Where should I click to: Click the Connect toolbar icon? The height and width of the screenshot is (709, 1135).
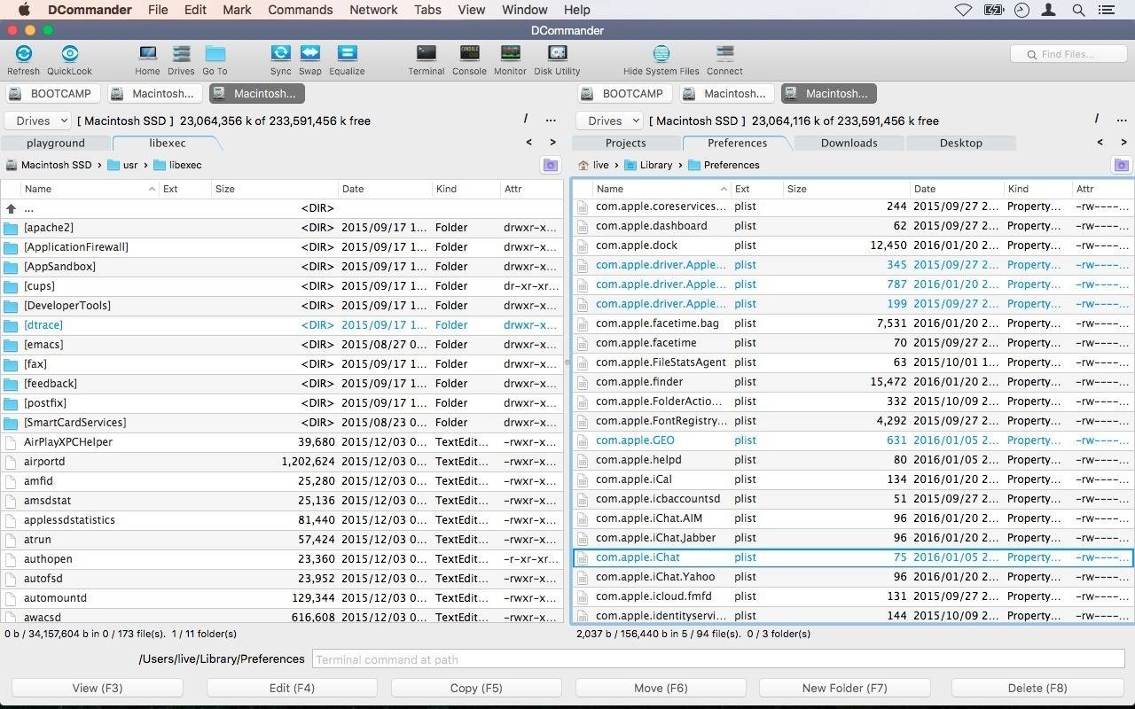coord(724,59)
